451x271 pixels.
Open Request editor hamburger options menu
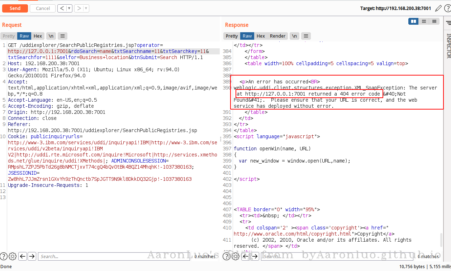[x=62, y=36]
